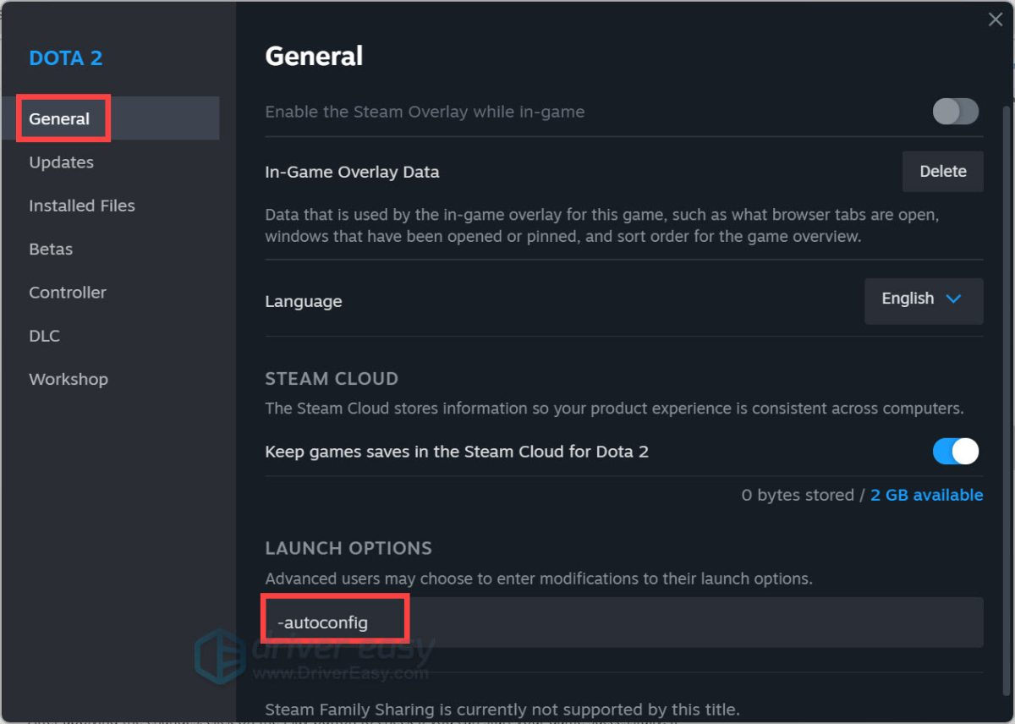View the Betas section

51,249
